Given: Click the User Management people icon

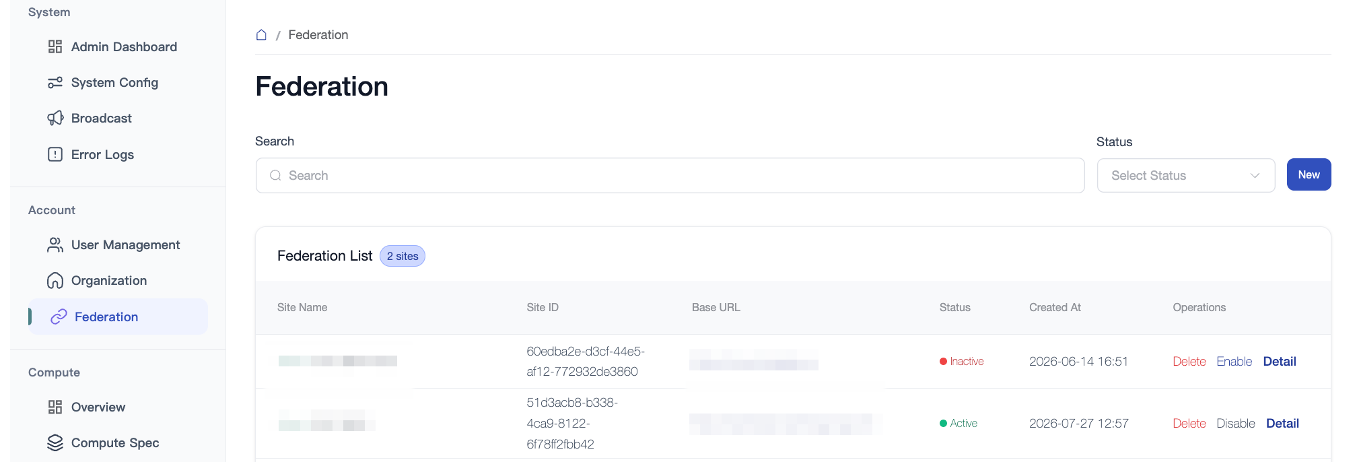Looking at the screenshot, I should pos(55,245).
